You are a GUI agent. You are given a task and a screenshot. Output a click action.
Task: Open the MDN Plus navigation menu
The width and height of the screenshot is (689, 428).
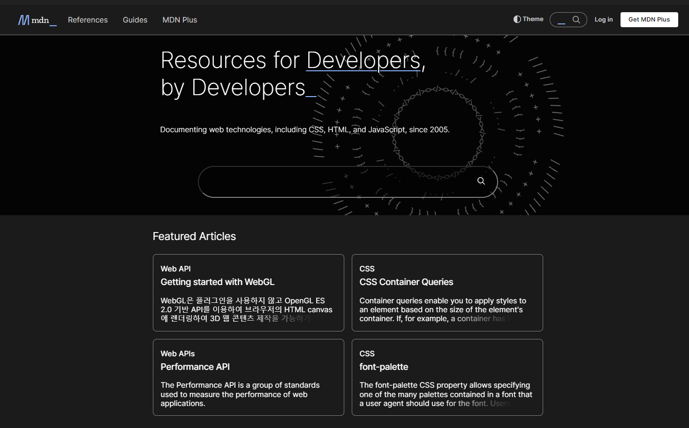click(180, 20)
